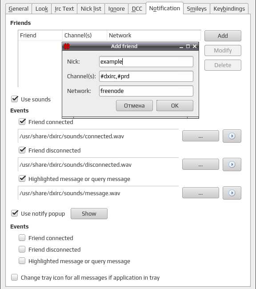The width and height of the screenshot is (256, 289).
Task: Confirm Add friend with OK
Action: point(175,106)
